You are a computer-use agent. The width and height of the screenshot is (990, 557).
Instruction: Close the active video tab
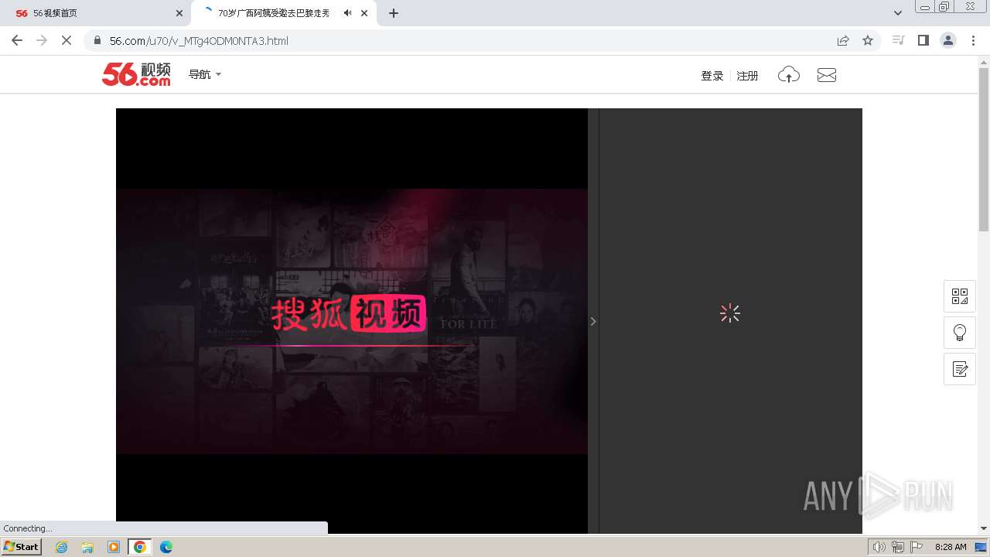click(364, 13)
